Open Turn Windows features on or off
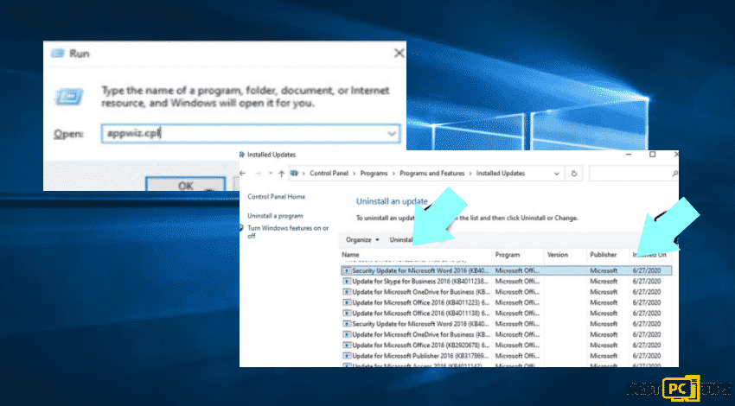Viewport: 735px width, 406px height. click(288, 232)
